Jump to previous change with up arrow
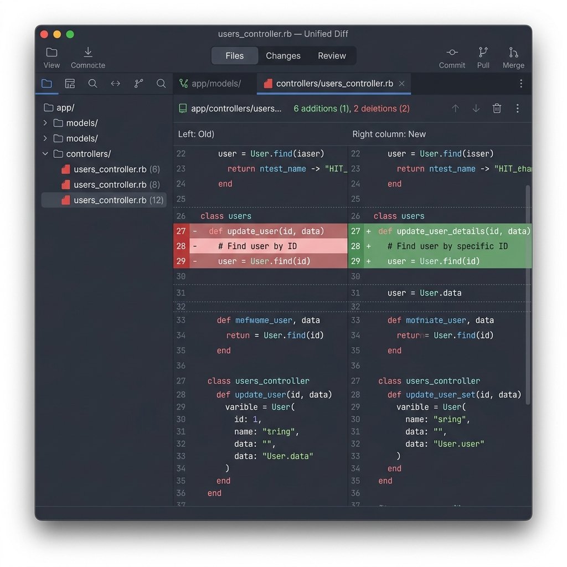Viewport: 567px width, 567px height. 455,109
